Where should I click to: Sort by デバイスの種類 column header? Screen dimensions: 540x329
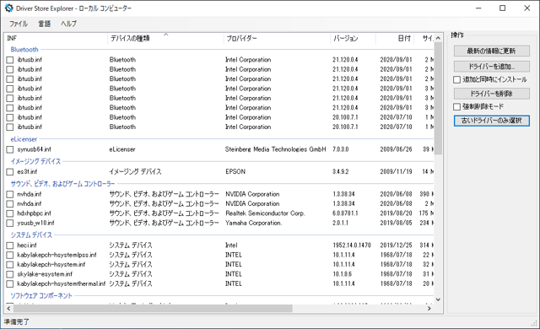(165, 39)
